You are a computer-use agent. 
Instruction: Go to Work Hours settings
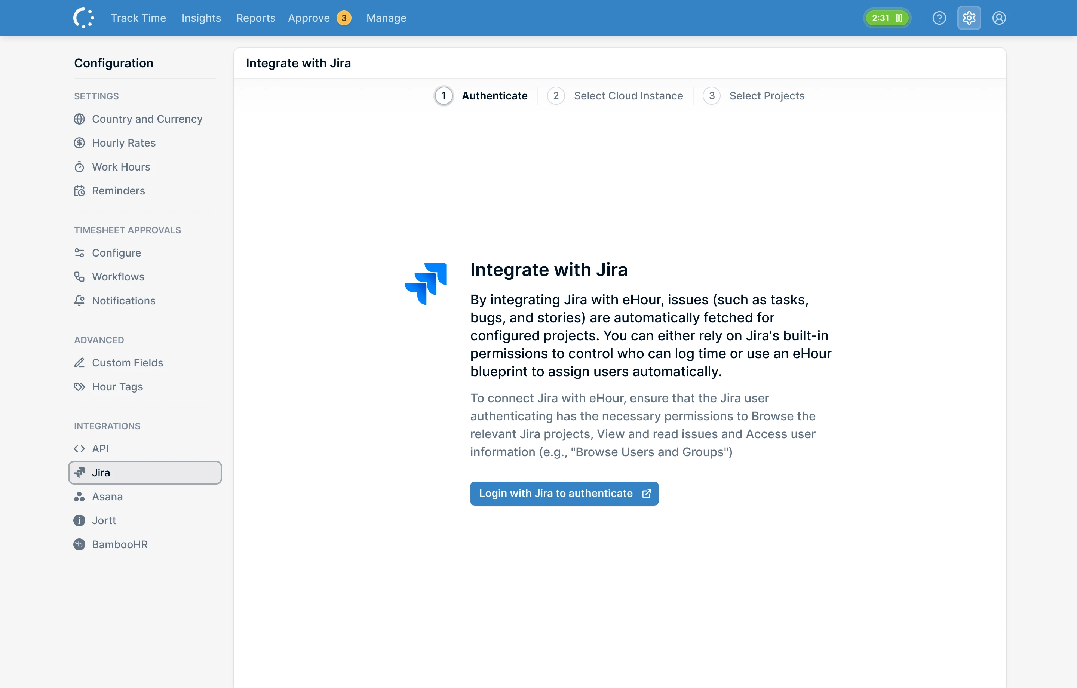tap(145, 167)
